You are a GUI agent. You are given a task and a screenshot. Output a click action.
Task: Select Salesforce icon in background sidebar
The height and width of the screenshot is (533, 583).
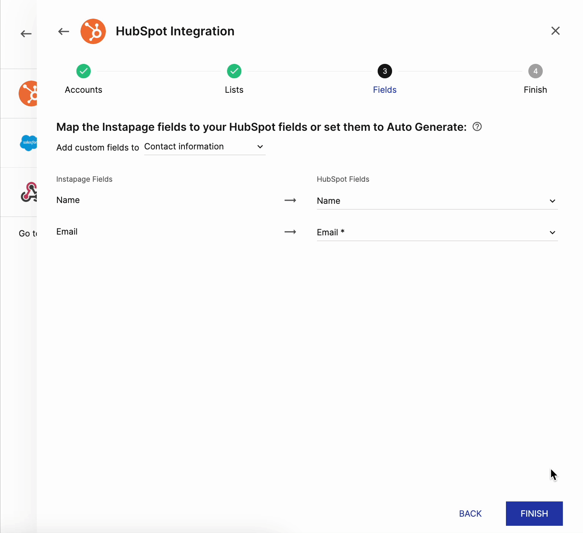(28, 143)
